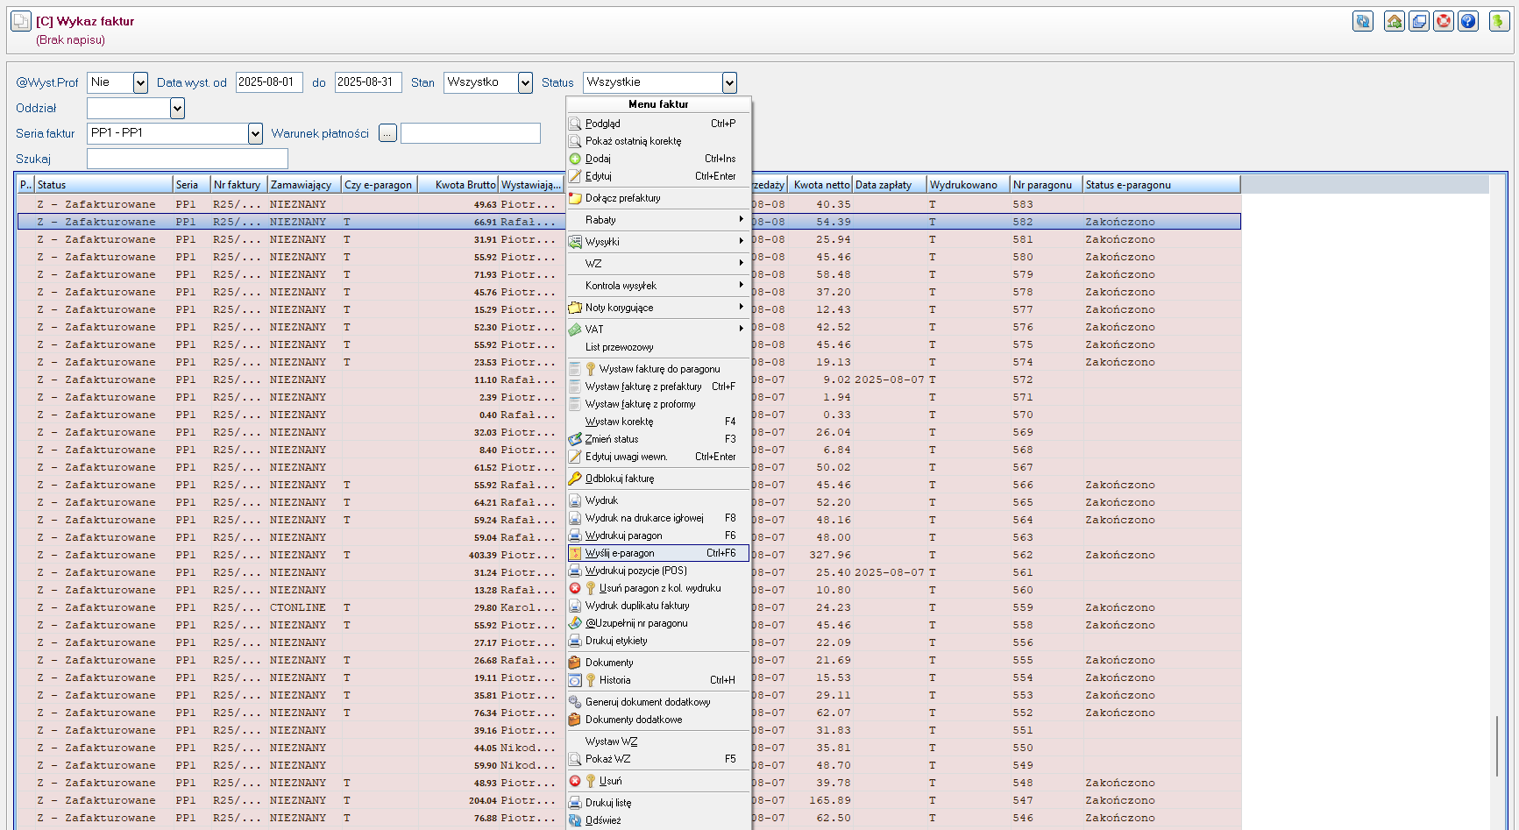Choose Wydrukuj pozycje (POS)
The height and width of the screenshot is (830, 1519).
[658, 571]
